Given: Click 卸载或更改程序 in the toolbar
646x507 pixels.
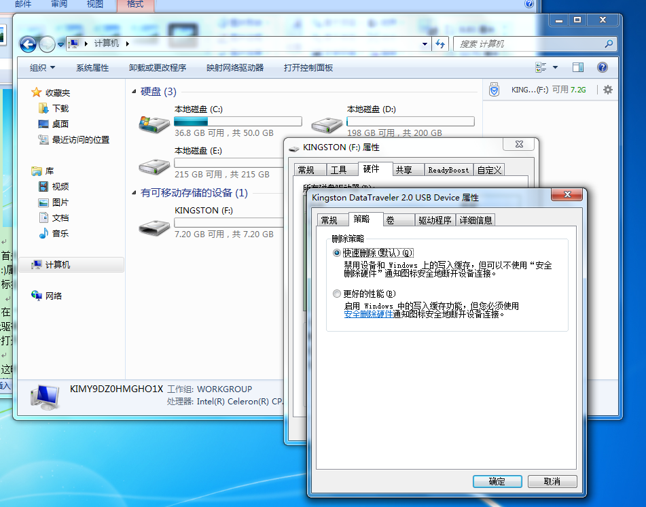Looking at the screenshot, I should coord(158,67).
